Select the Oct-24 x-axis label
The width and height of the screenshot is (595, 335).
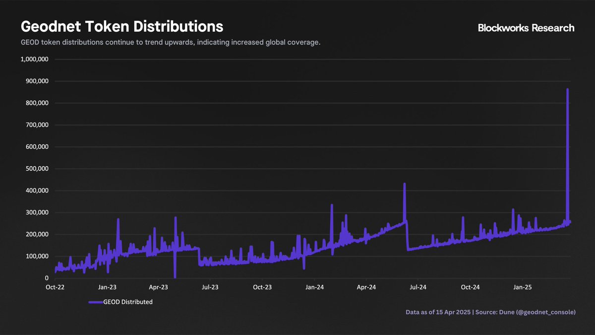point(470,287)
